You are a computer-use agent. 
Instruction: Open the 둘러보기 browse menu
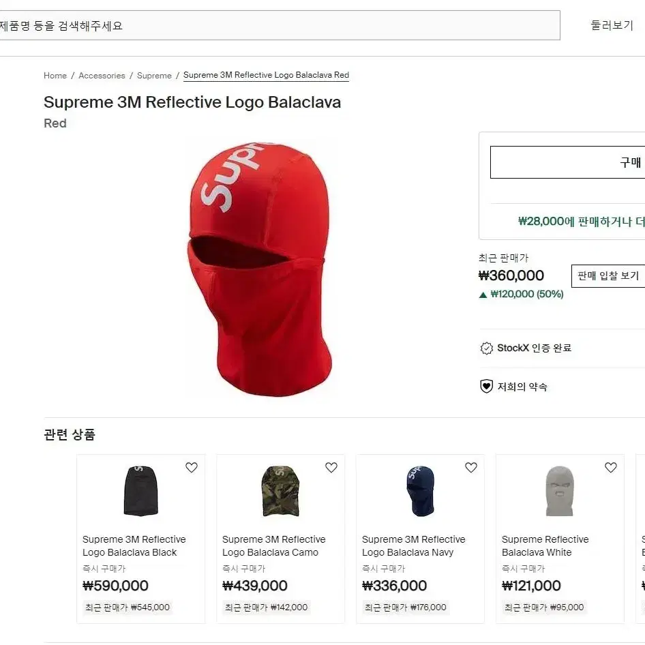tap(612, 25)
